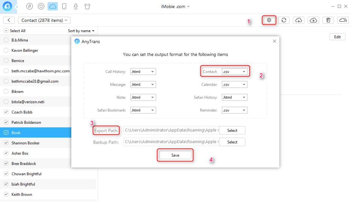351x202 pixels.
Task: Select the bitola@verizon.neti contact
Action: [35, 102]
